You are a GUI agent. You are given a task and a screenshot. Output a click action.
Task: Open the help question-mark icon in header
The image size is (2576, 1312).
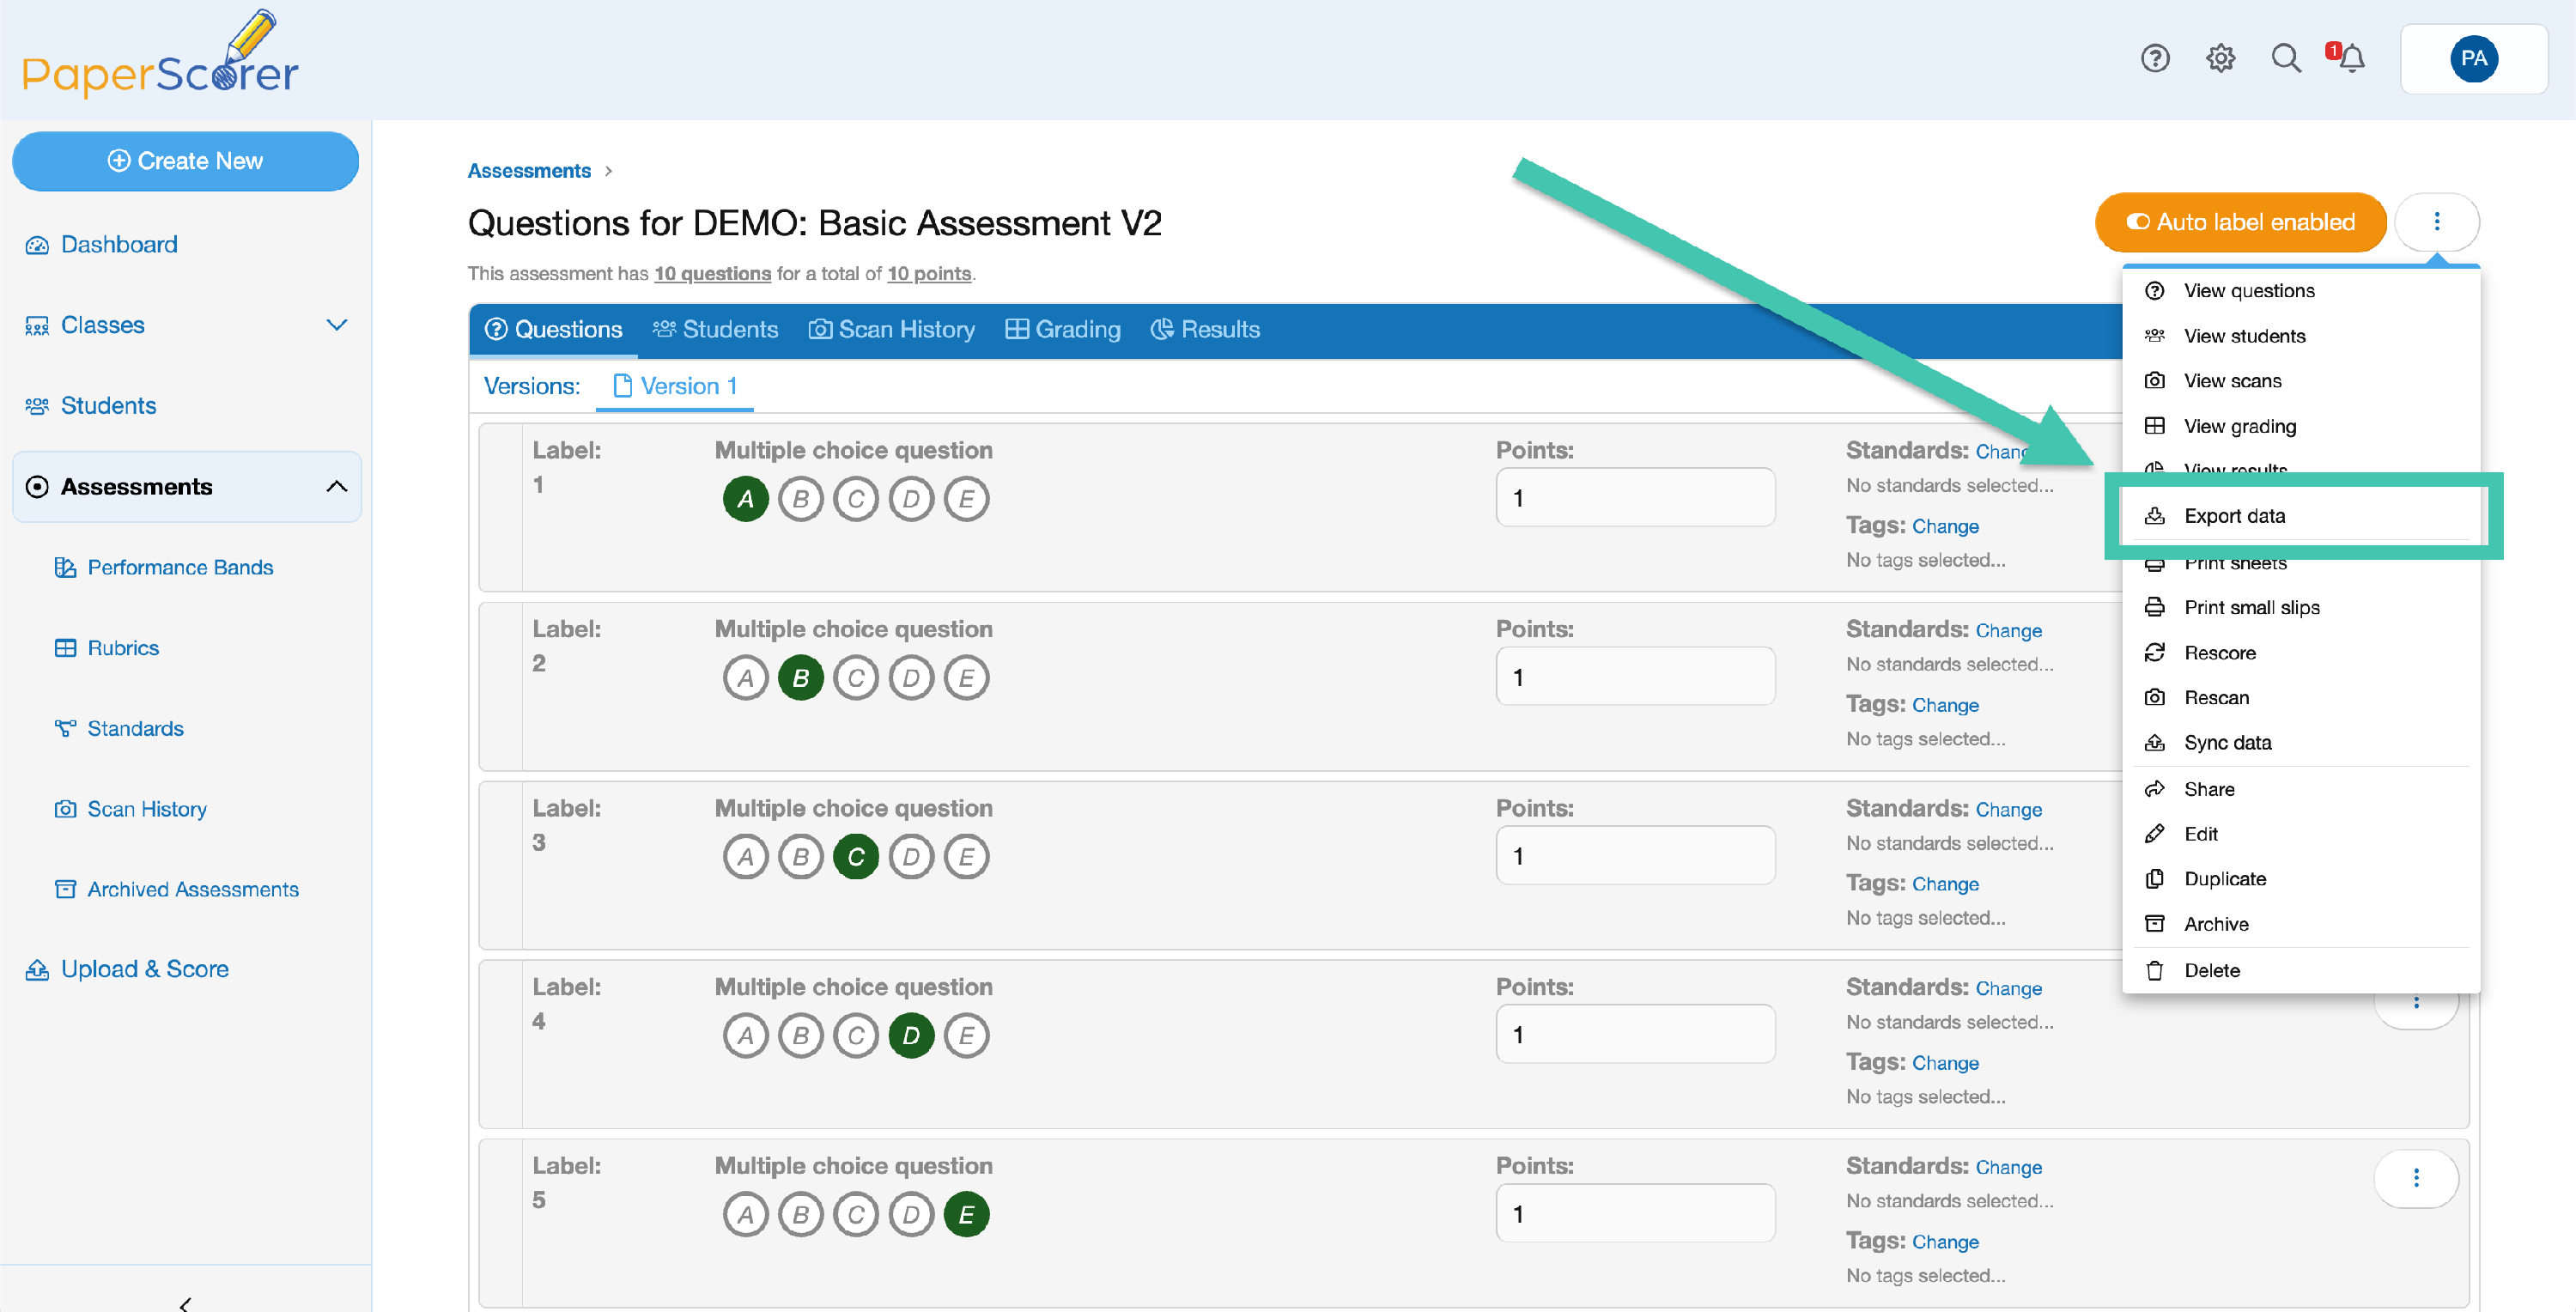pos(2155,58)
